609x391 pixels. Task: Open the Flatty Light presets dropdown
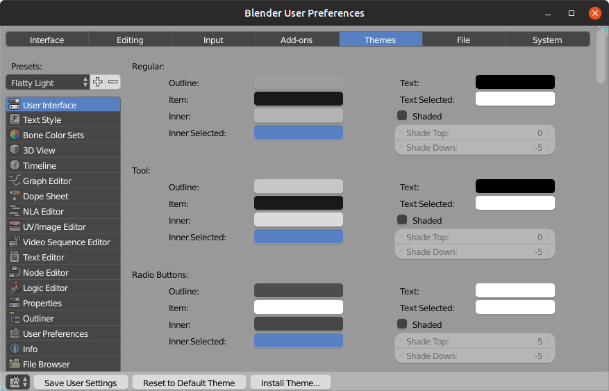48,83
